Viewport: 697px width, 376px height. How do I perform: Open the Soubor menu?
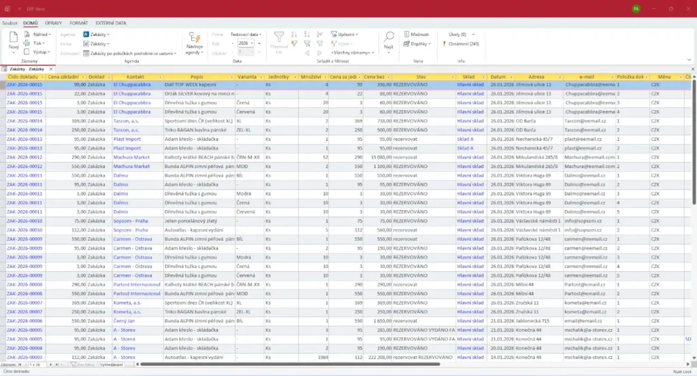pos(10,23)
